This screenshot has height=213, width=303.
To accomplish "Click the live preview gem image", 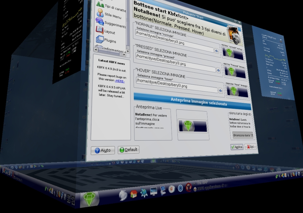I will (193, 126).
